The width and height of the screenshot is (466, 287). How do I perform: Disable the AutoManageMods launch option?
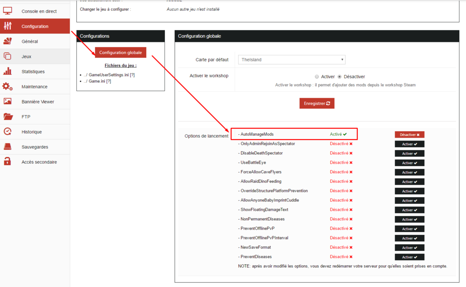(410, 134)
